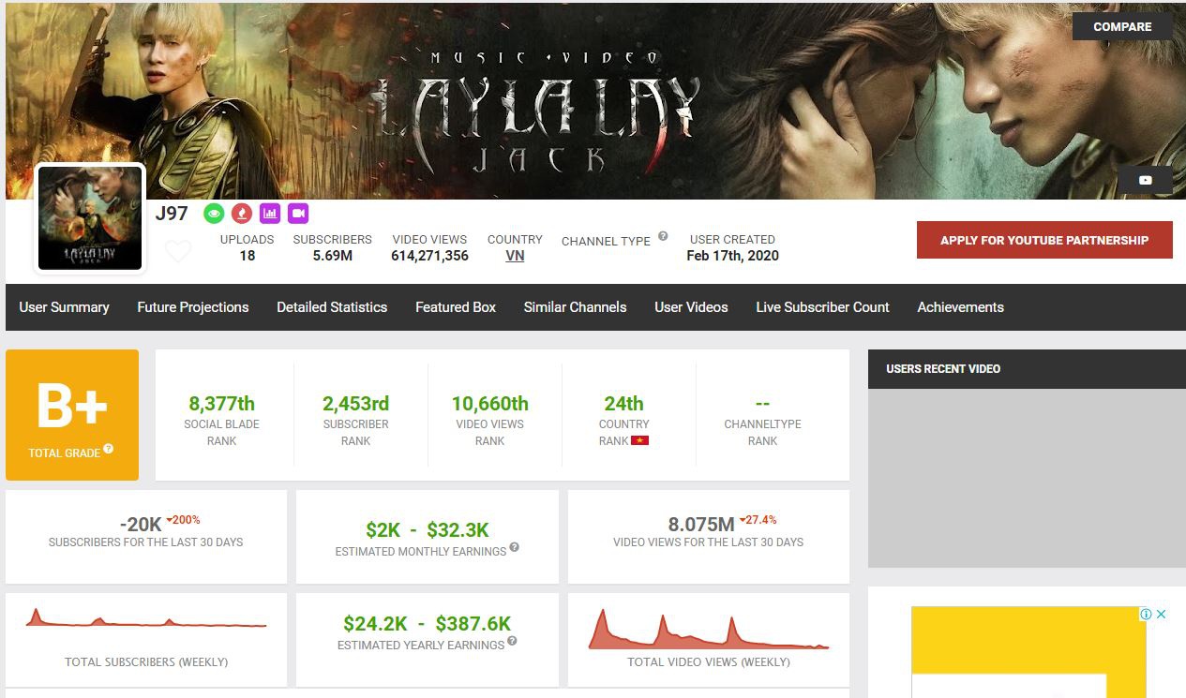The width and height of the screenshot is (1186, 698).
Task: Click the Feb 17th, 2020 creation date
Action: click(x=732, y=256)
